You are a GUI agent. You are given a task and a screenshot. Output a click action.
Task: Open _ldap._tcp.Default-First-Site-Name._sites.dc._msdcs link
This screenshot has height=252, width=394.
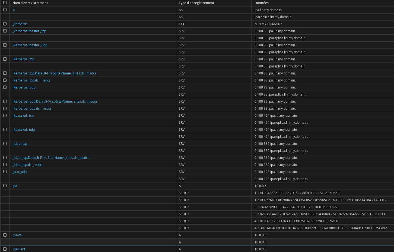coord(51,158)
